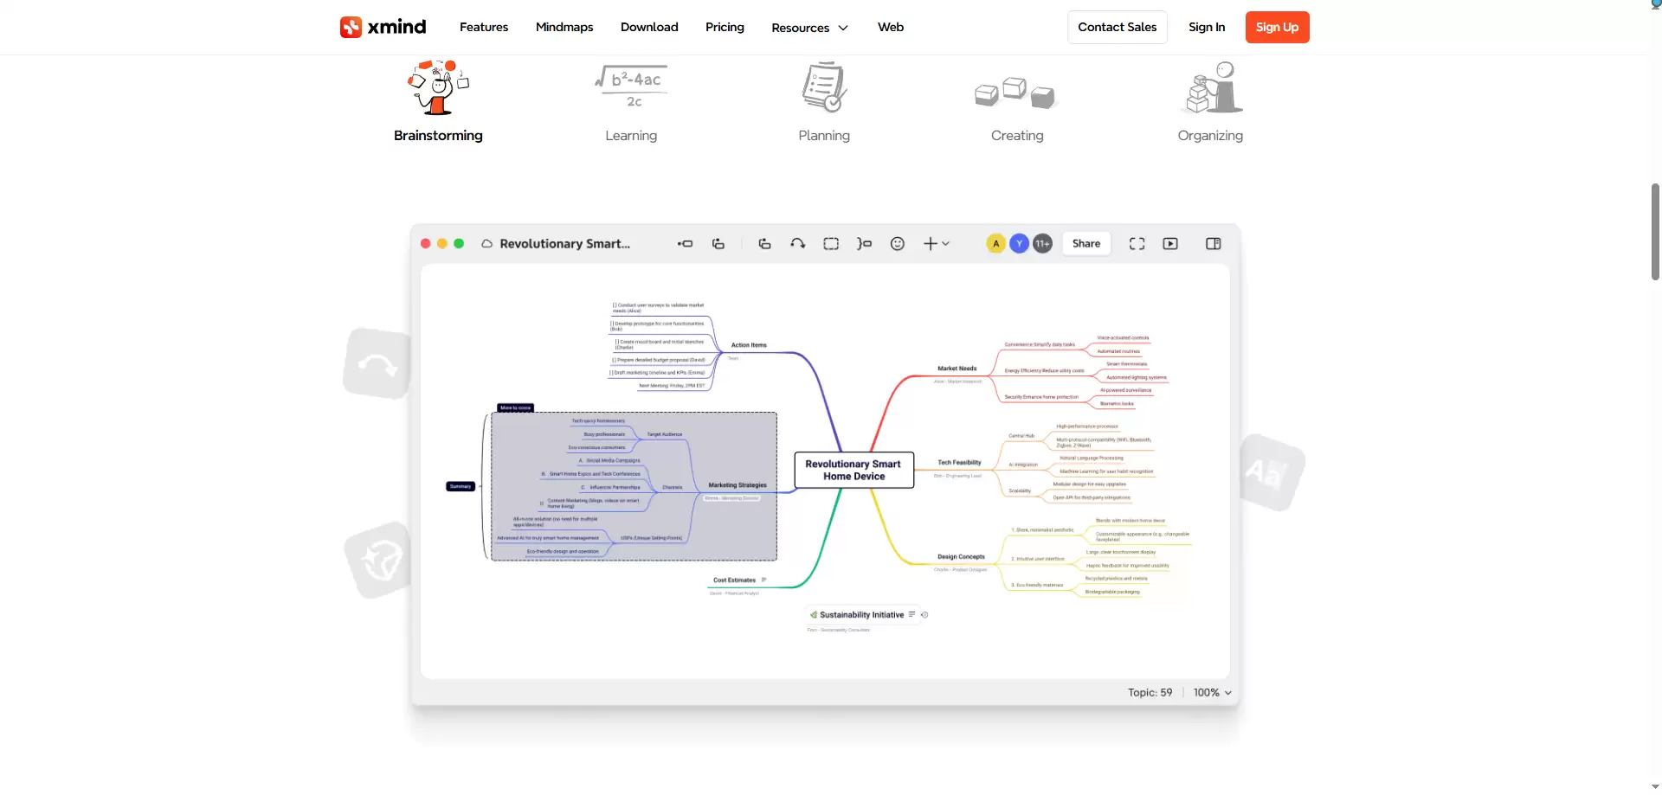The height and width of the screenshot is (795, 1662).
Task: Click the Xmind logo
Action: pos(383,27)
